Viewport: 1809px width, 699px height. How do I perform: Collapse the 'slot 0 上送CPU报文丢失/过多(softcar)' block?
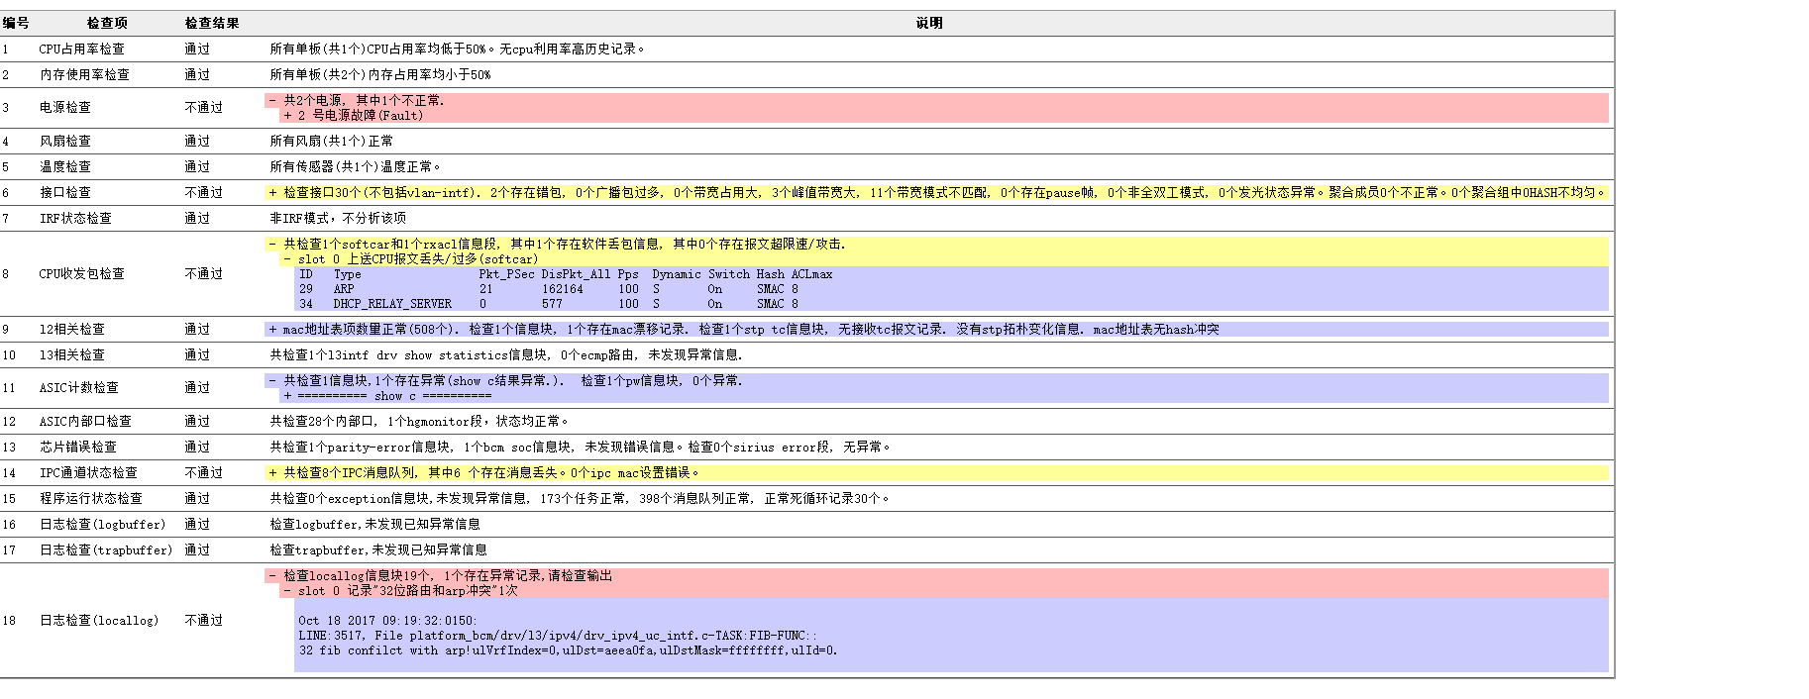tap(287, 258)
